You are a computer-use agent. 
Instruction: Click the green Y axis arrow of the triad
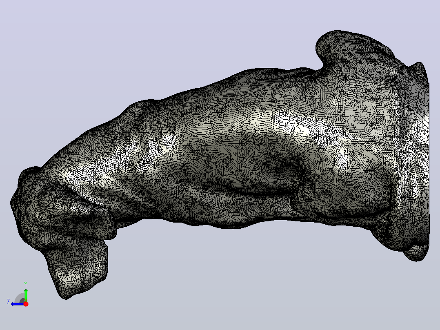26,294
